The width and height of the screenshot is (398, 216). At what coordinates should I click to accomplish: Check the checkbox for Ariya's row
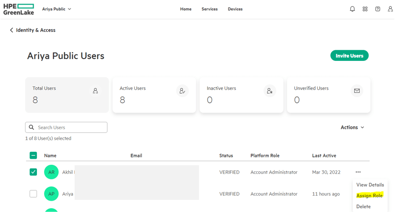coord(33,194)
